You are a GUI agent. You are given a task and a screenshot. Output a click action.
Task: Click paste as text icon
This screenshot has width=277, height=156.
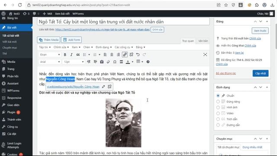tap(102, 62)
